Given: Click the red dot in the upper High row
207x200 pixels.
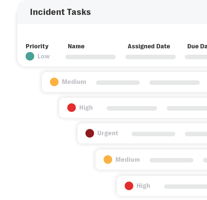Looking at the screenshot, I should coord(72,108).
